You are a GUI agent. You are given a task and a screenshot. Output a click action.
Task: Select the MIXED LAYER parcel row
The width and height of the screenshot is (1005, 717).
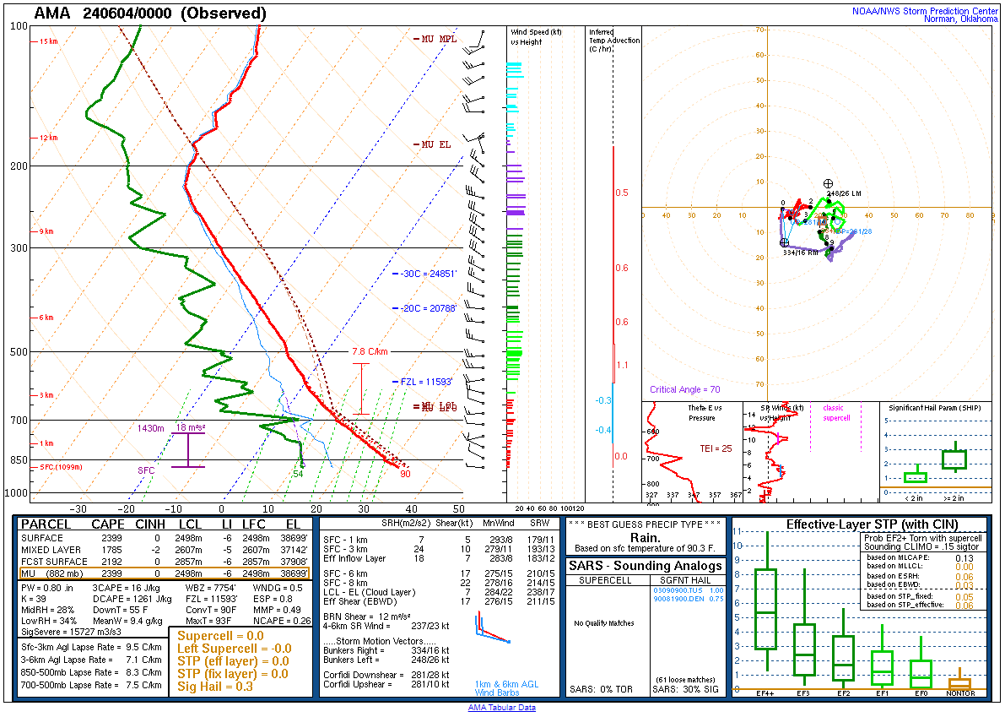pos(164,550)
